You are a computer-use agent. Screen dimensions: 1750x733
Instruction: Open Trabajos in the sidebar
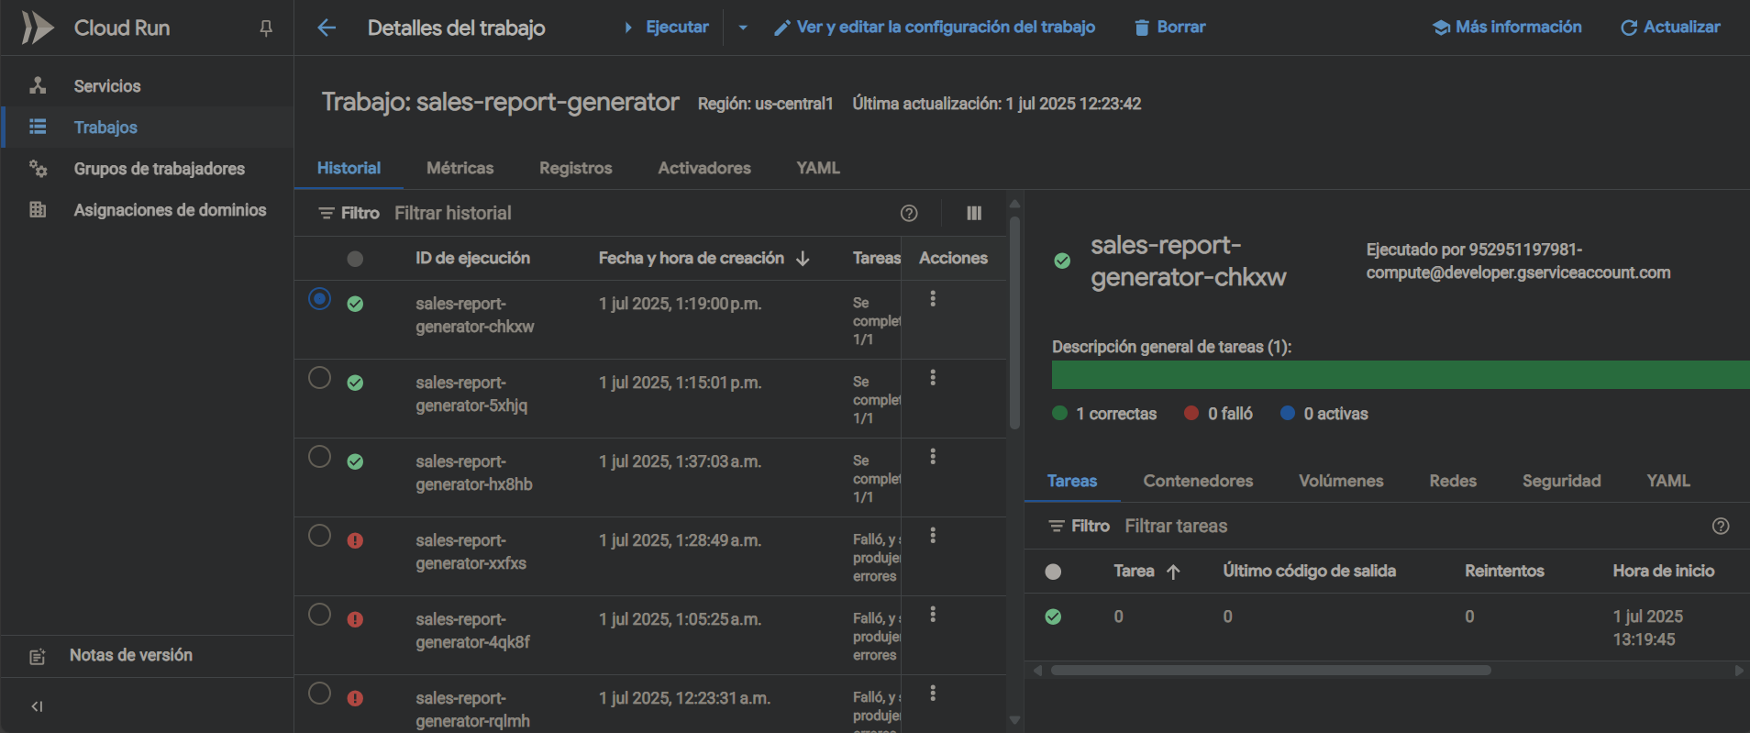105,128
